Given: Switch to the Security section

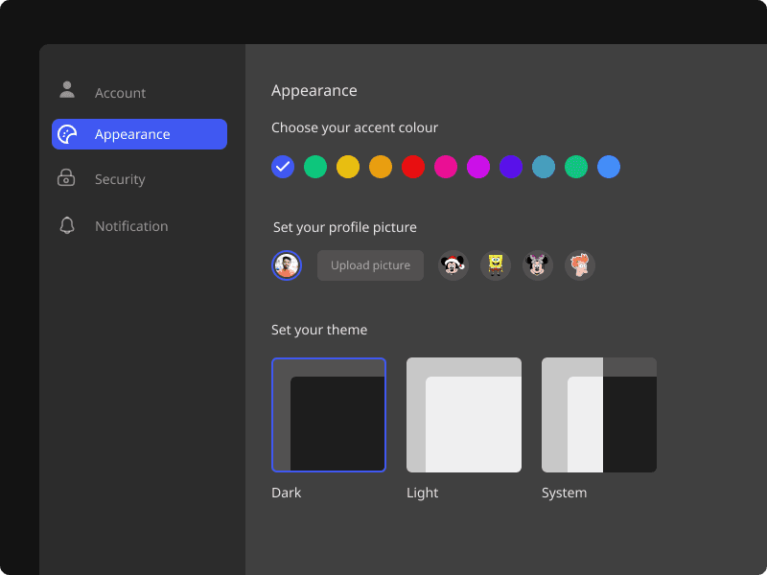Looking at the screenshot, I should [120, 179].
